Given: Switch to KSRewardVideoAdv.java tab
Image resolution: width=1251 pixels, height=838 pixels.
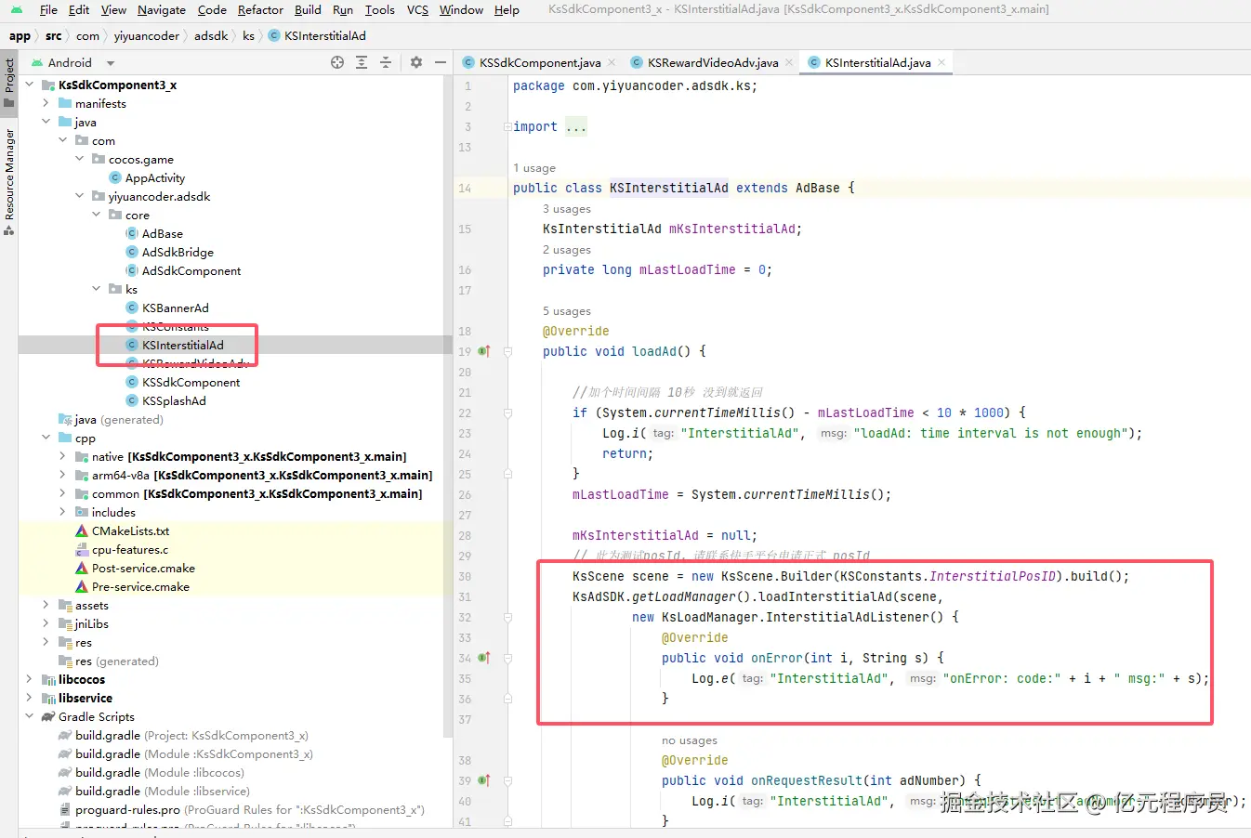Looking at the screenshot, I should [x=712, y=62].
